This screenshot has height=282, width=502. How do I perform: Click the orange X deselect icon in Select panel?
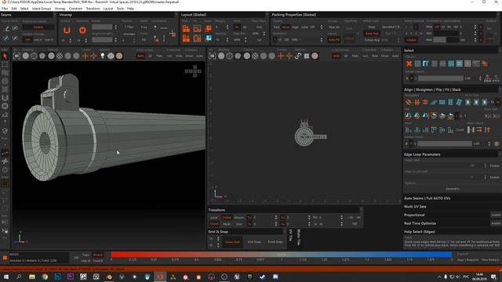pyautogui.click(x=409, y=63)
